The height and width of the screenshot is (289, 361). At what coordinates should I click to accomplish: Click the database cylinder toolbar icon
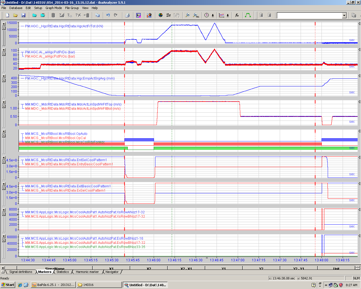[x=53, y=15]
